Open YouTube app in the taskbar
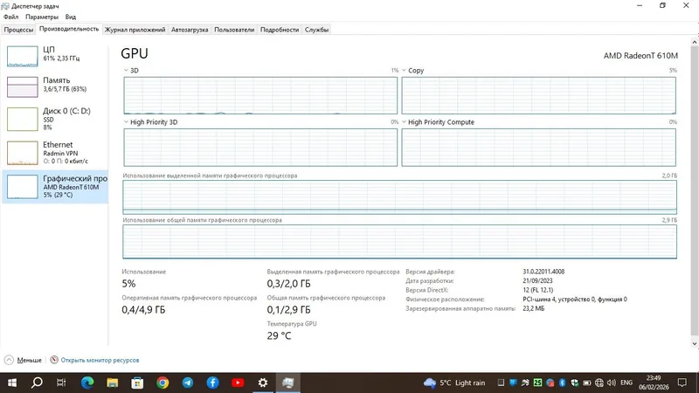 pos(238,383)
